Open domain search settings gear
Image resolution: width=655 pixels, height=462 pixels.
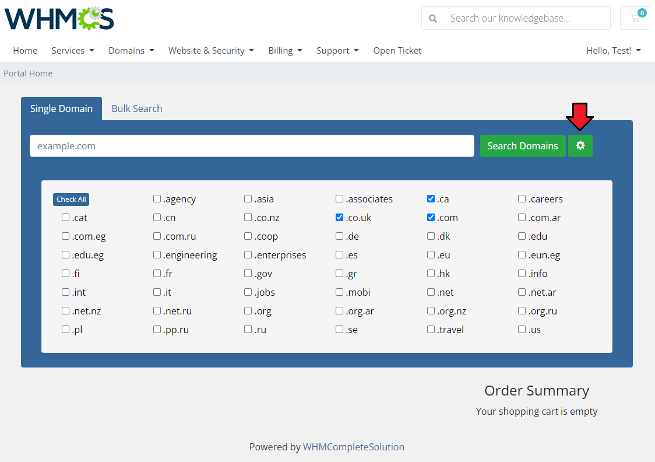(x=580, y=145)
